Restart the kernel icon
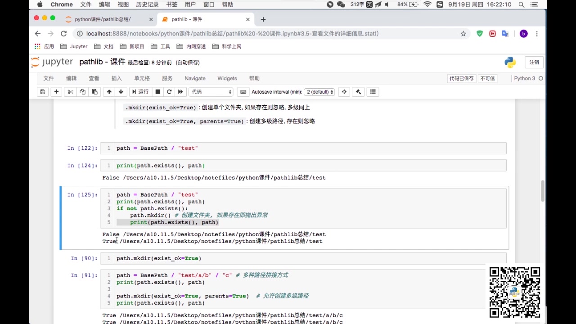 [x=169, y=92]
